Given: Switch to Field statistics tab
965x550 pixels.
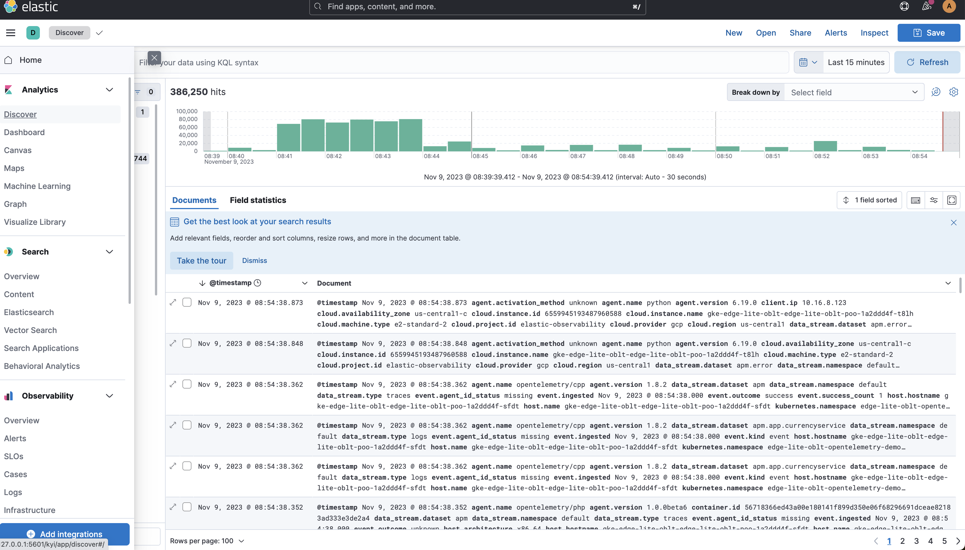Looking at the screenshot, I should pos(258,200).
